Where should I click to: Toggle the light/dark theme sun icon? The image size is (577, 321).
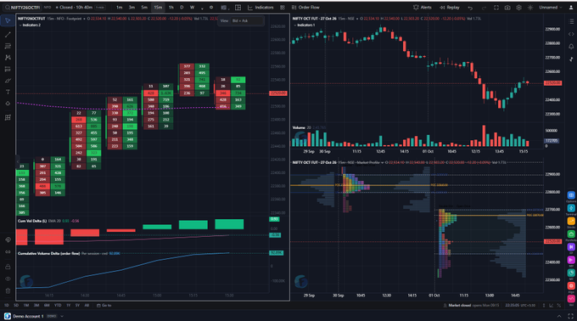[x=530, y=8]
